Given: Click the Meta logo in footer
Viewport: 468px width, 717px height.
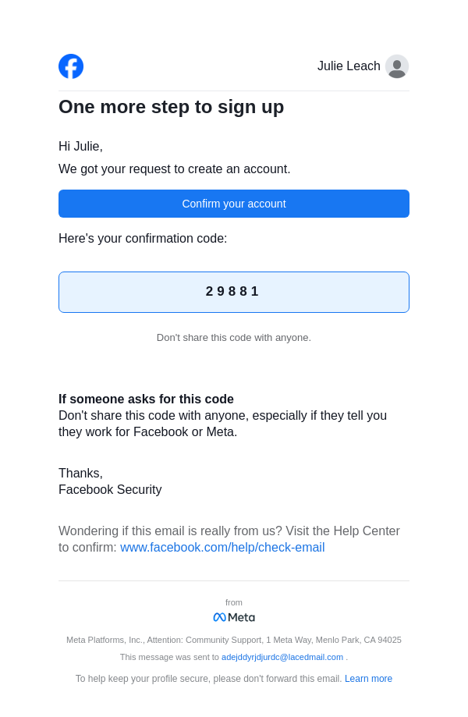Looking at the screenshot, I should pos(234,617).
